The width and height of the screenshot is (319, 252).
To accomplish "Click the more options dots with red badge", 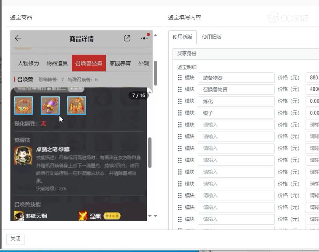I will point(144,38).
